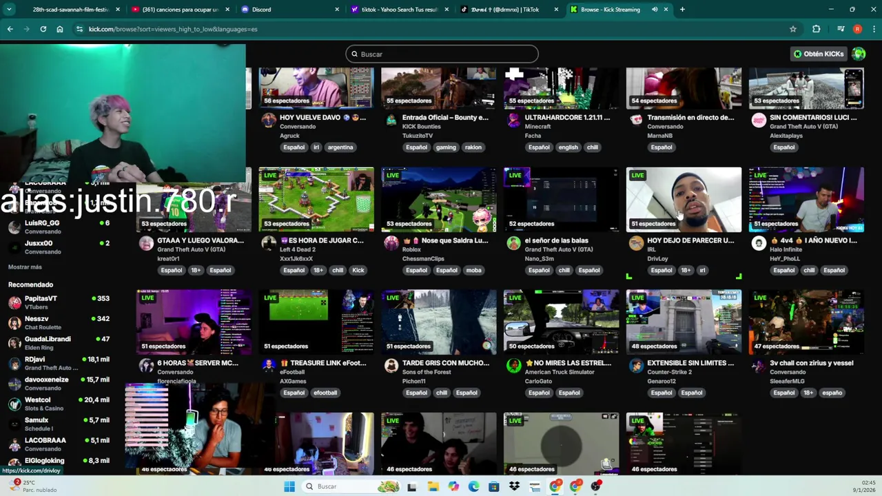Expand followed channels with Mostrar más
This screenshot has width=882, height=496.
pyautogui.click(x=25, y=267)
